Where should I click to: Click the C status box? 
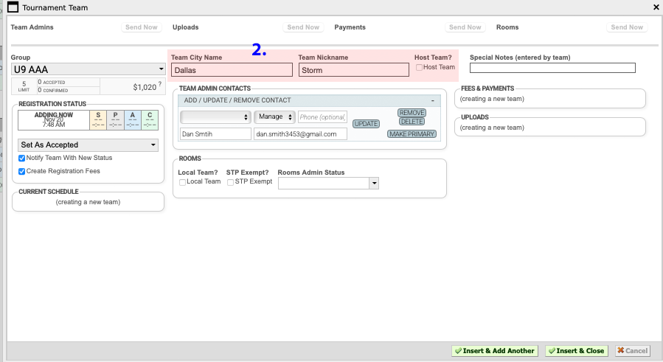click(x=150, y=120)
